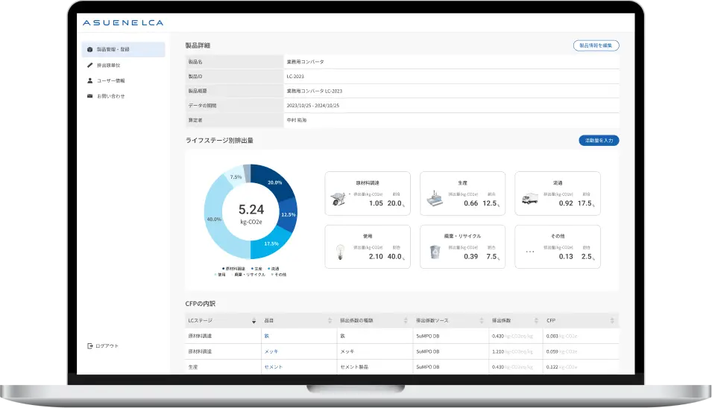Click the pencil icon for 排出原単位

coord(89,66)
